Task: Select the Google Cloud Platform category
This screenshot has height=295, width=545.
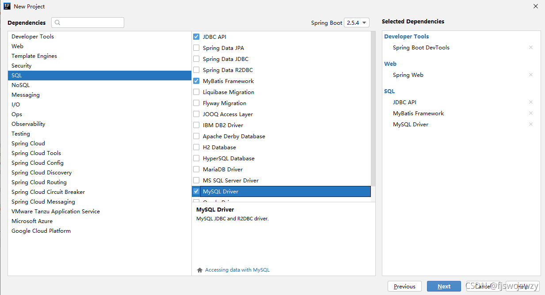Action: click(99, 231)
